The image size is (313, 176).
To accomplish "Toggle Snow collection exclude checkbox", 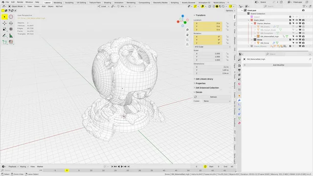I will tap(290, 40).
